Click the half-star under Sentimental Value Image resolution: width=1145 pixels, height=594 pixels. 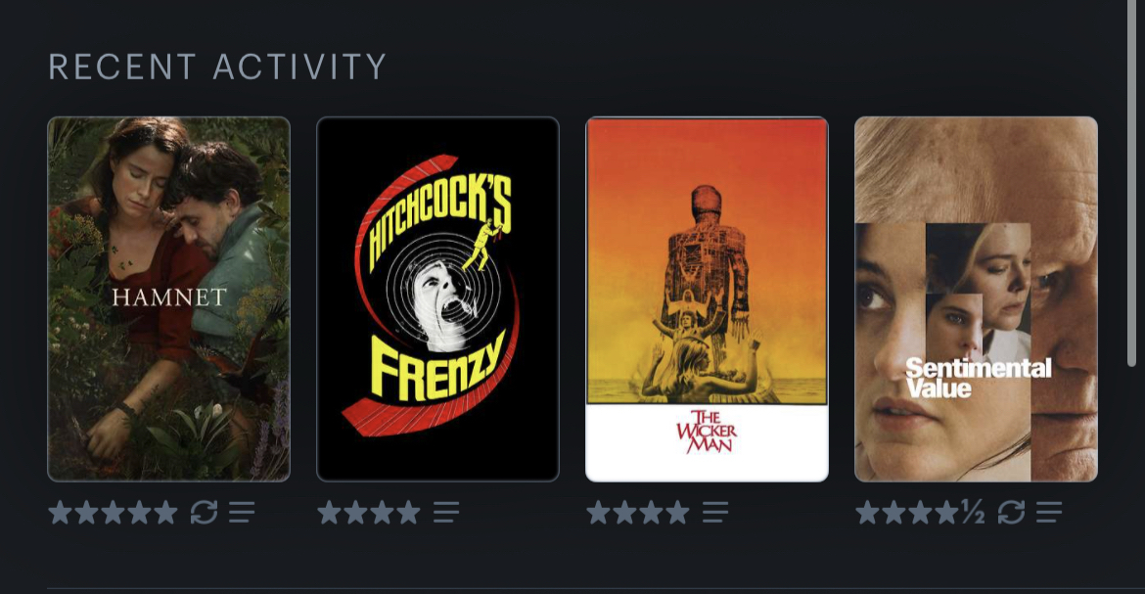(974, 512)
